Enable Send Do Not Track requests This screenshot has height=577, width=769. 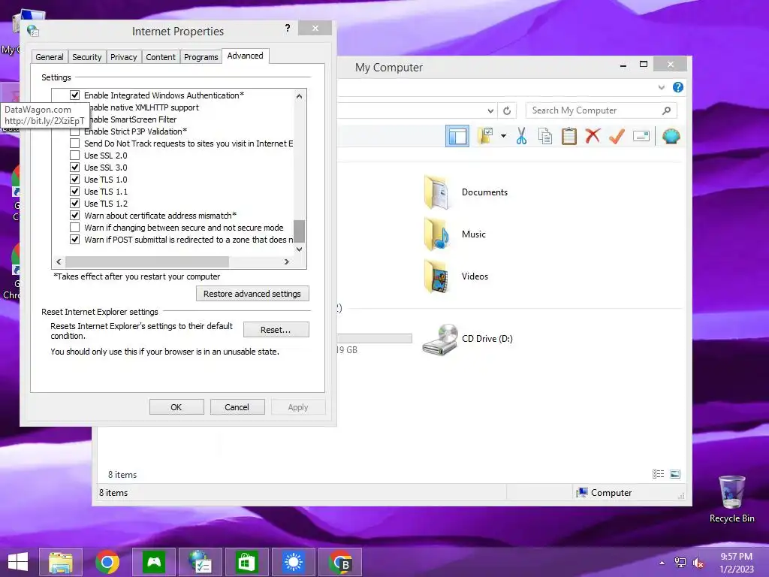pyautogui.click(x=74, y=143)
